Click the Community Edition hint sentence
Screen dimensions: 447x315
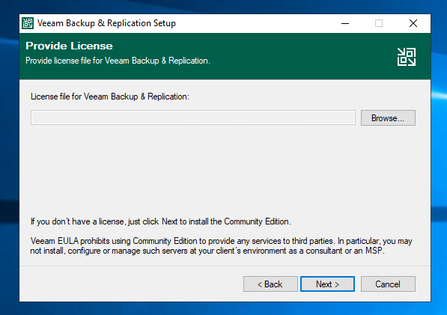(161, 221)
